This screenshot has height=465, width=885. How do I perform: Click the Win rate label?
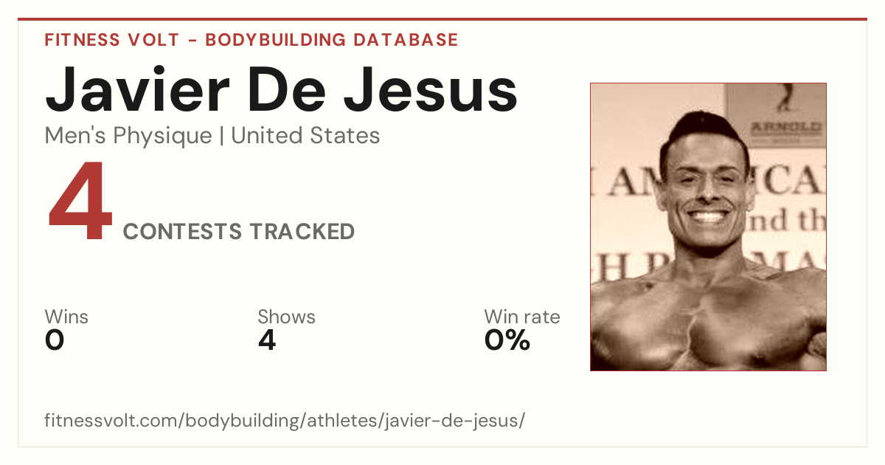tap(522, 317)
